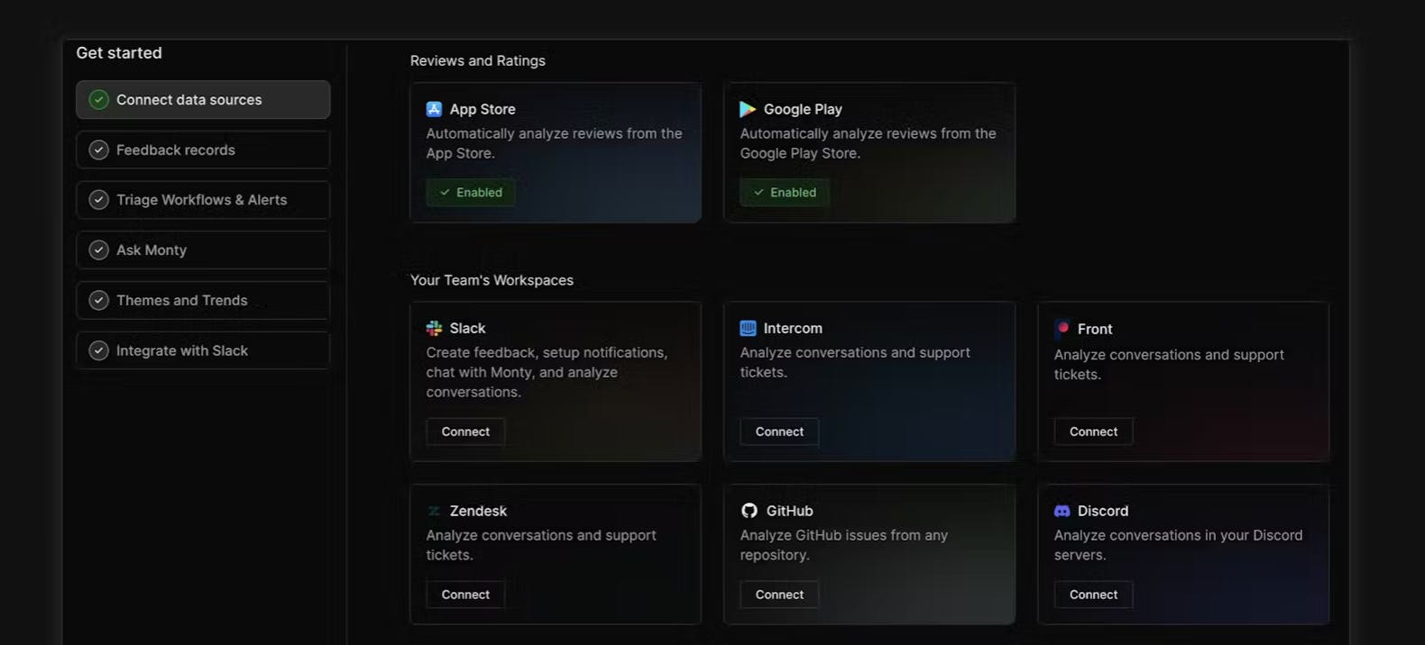This screenshot has width=1425, height=645.
Task: Click the Google Play logo icon
Action: [748, 109]
